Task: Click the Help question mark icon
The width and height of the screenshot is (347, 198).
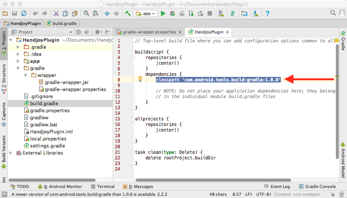Action: click(267, 14)
